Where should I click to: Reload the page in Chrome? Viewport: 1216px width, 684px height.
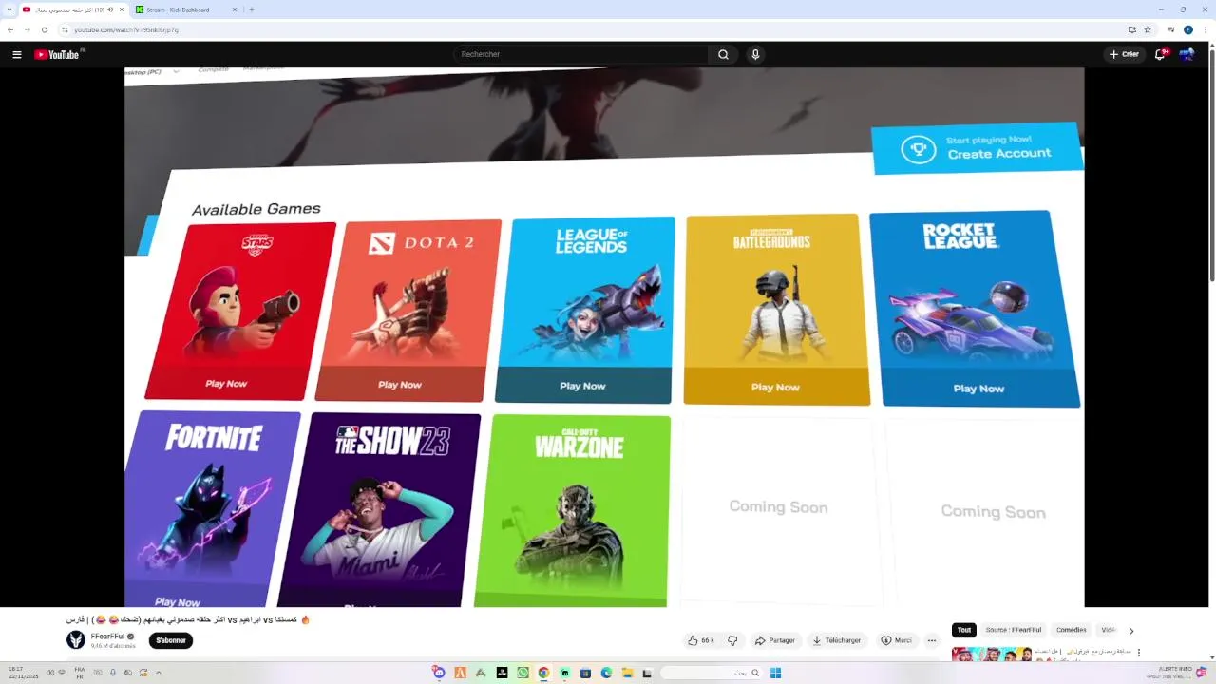[44, 29]
